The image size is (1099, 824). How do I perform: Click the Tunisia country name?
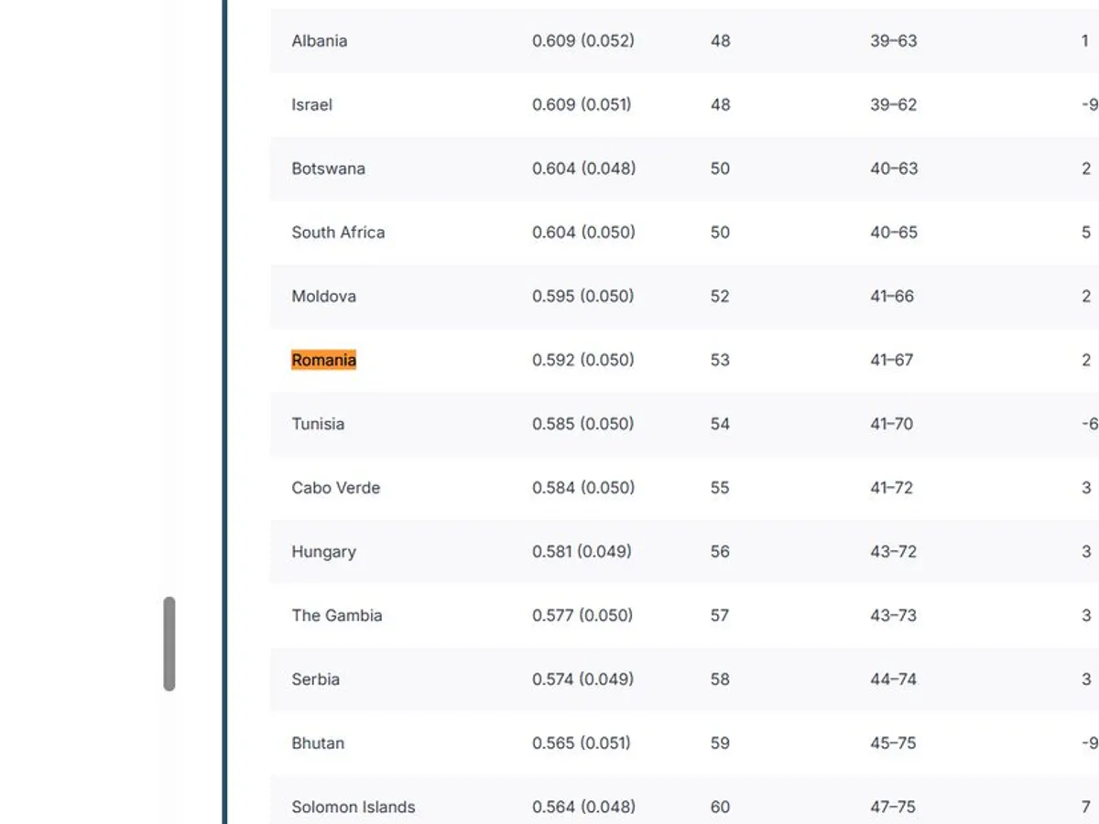(318, 424)
